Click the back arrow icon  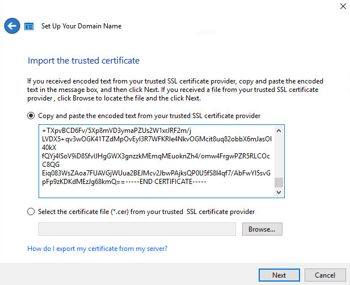click(12, 26)
